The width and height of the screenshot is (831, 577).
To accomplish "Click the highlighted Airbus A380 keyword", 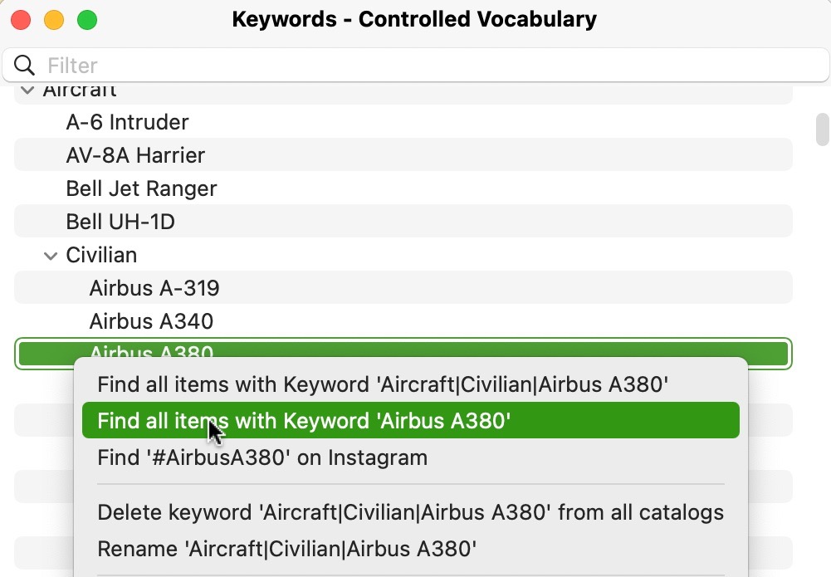I will click(151, 352).
